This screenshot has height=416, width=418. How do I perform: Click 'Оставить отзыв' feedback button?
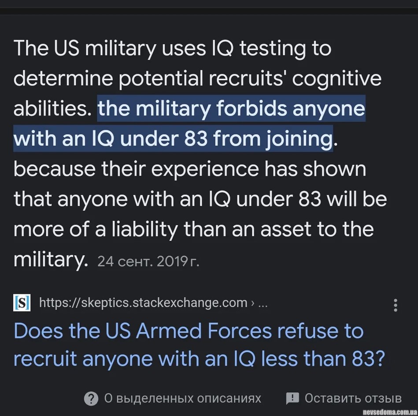(353, 399)
